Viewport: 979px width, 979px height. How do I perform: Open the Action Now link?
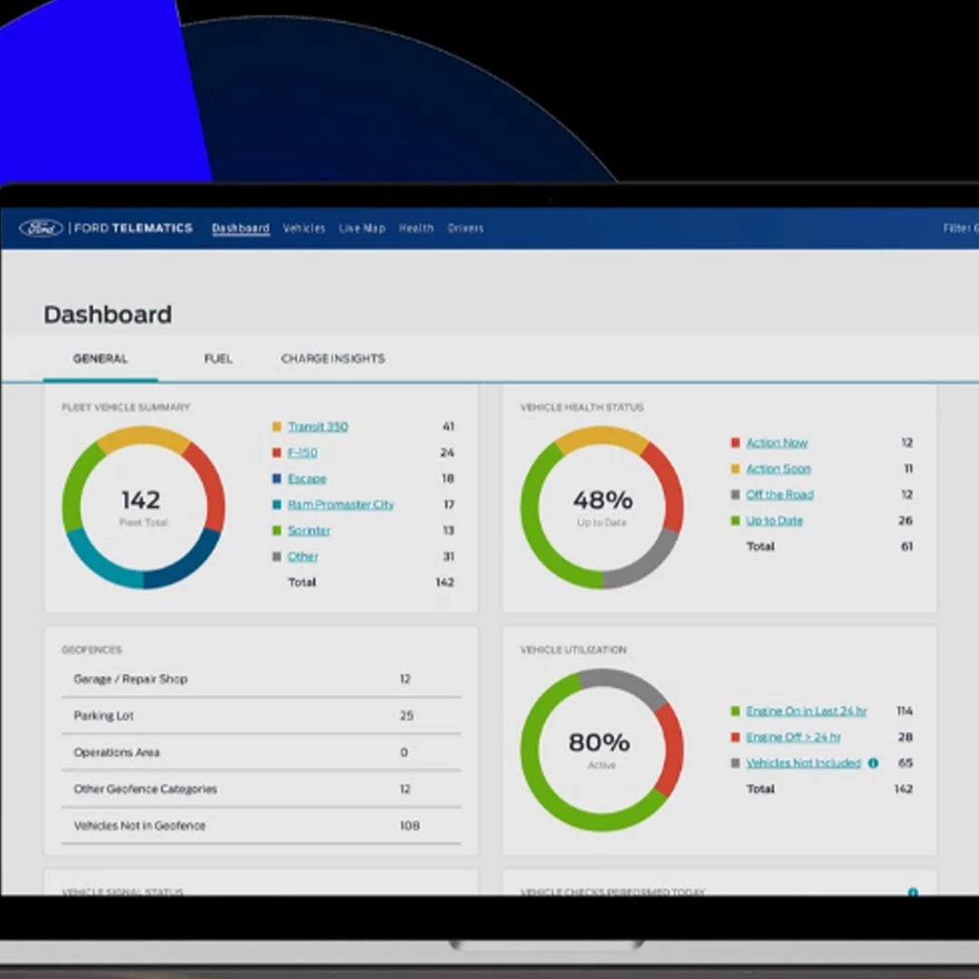click(x=777, y=442)
